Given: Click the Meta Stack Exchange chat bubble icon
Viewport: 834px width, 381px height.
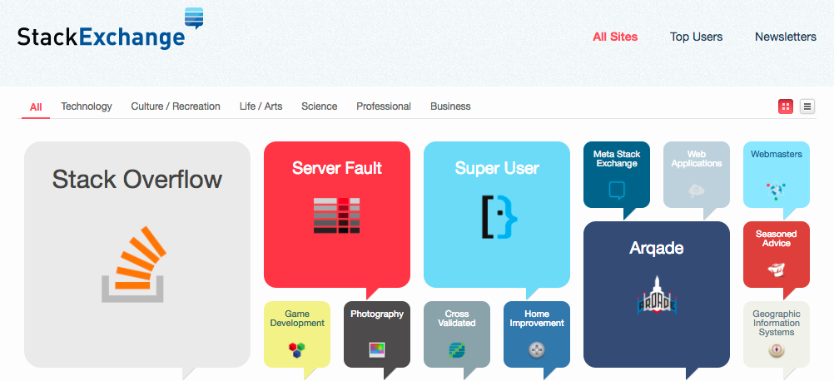Looking at the screenshot, I should coord(616,190).
